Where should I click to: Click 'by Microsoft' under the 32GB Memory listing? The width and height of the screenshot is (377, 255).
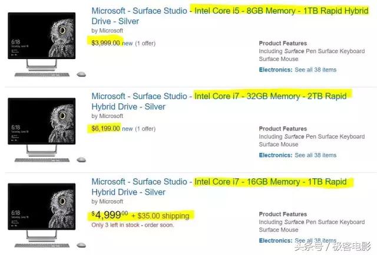coord(107,116)
